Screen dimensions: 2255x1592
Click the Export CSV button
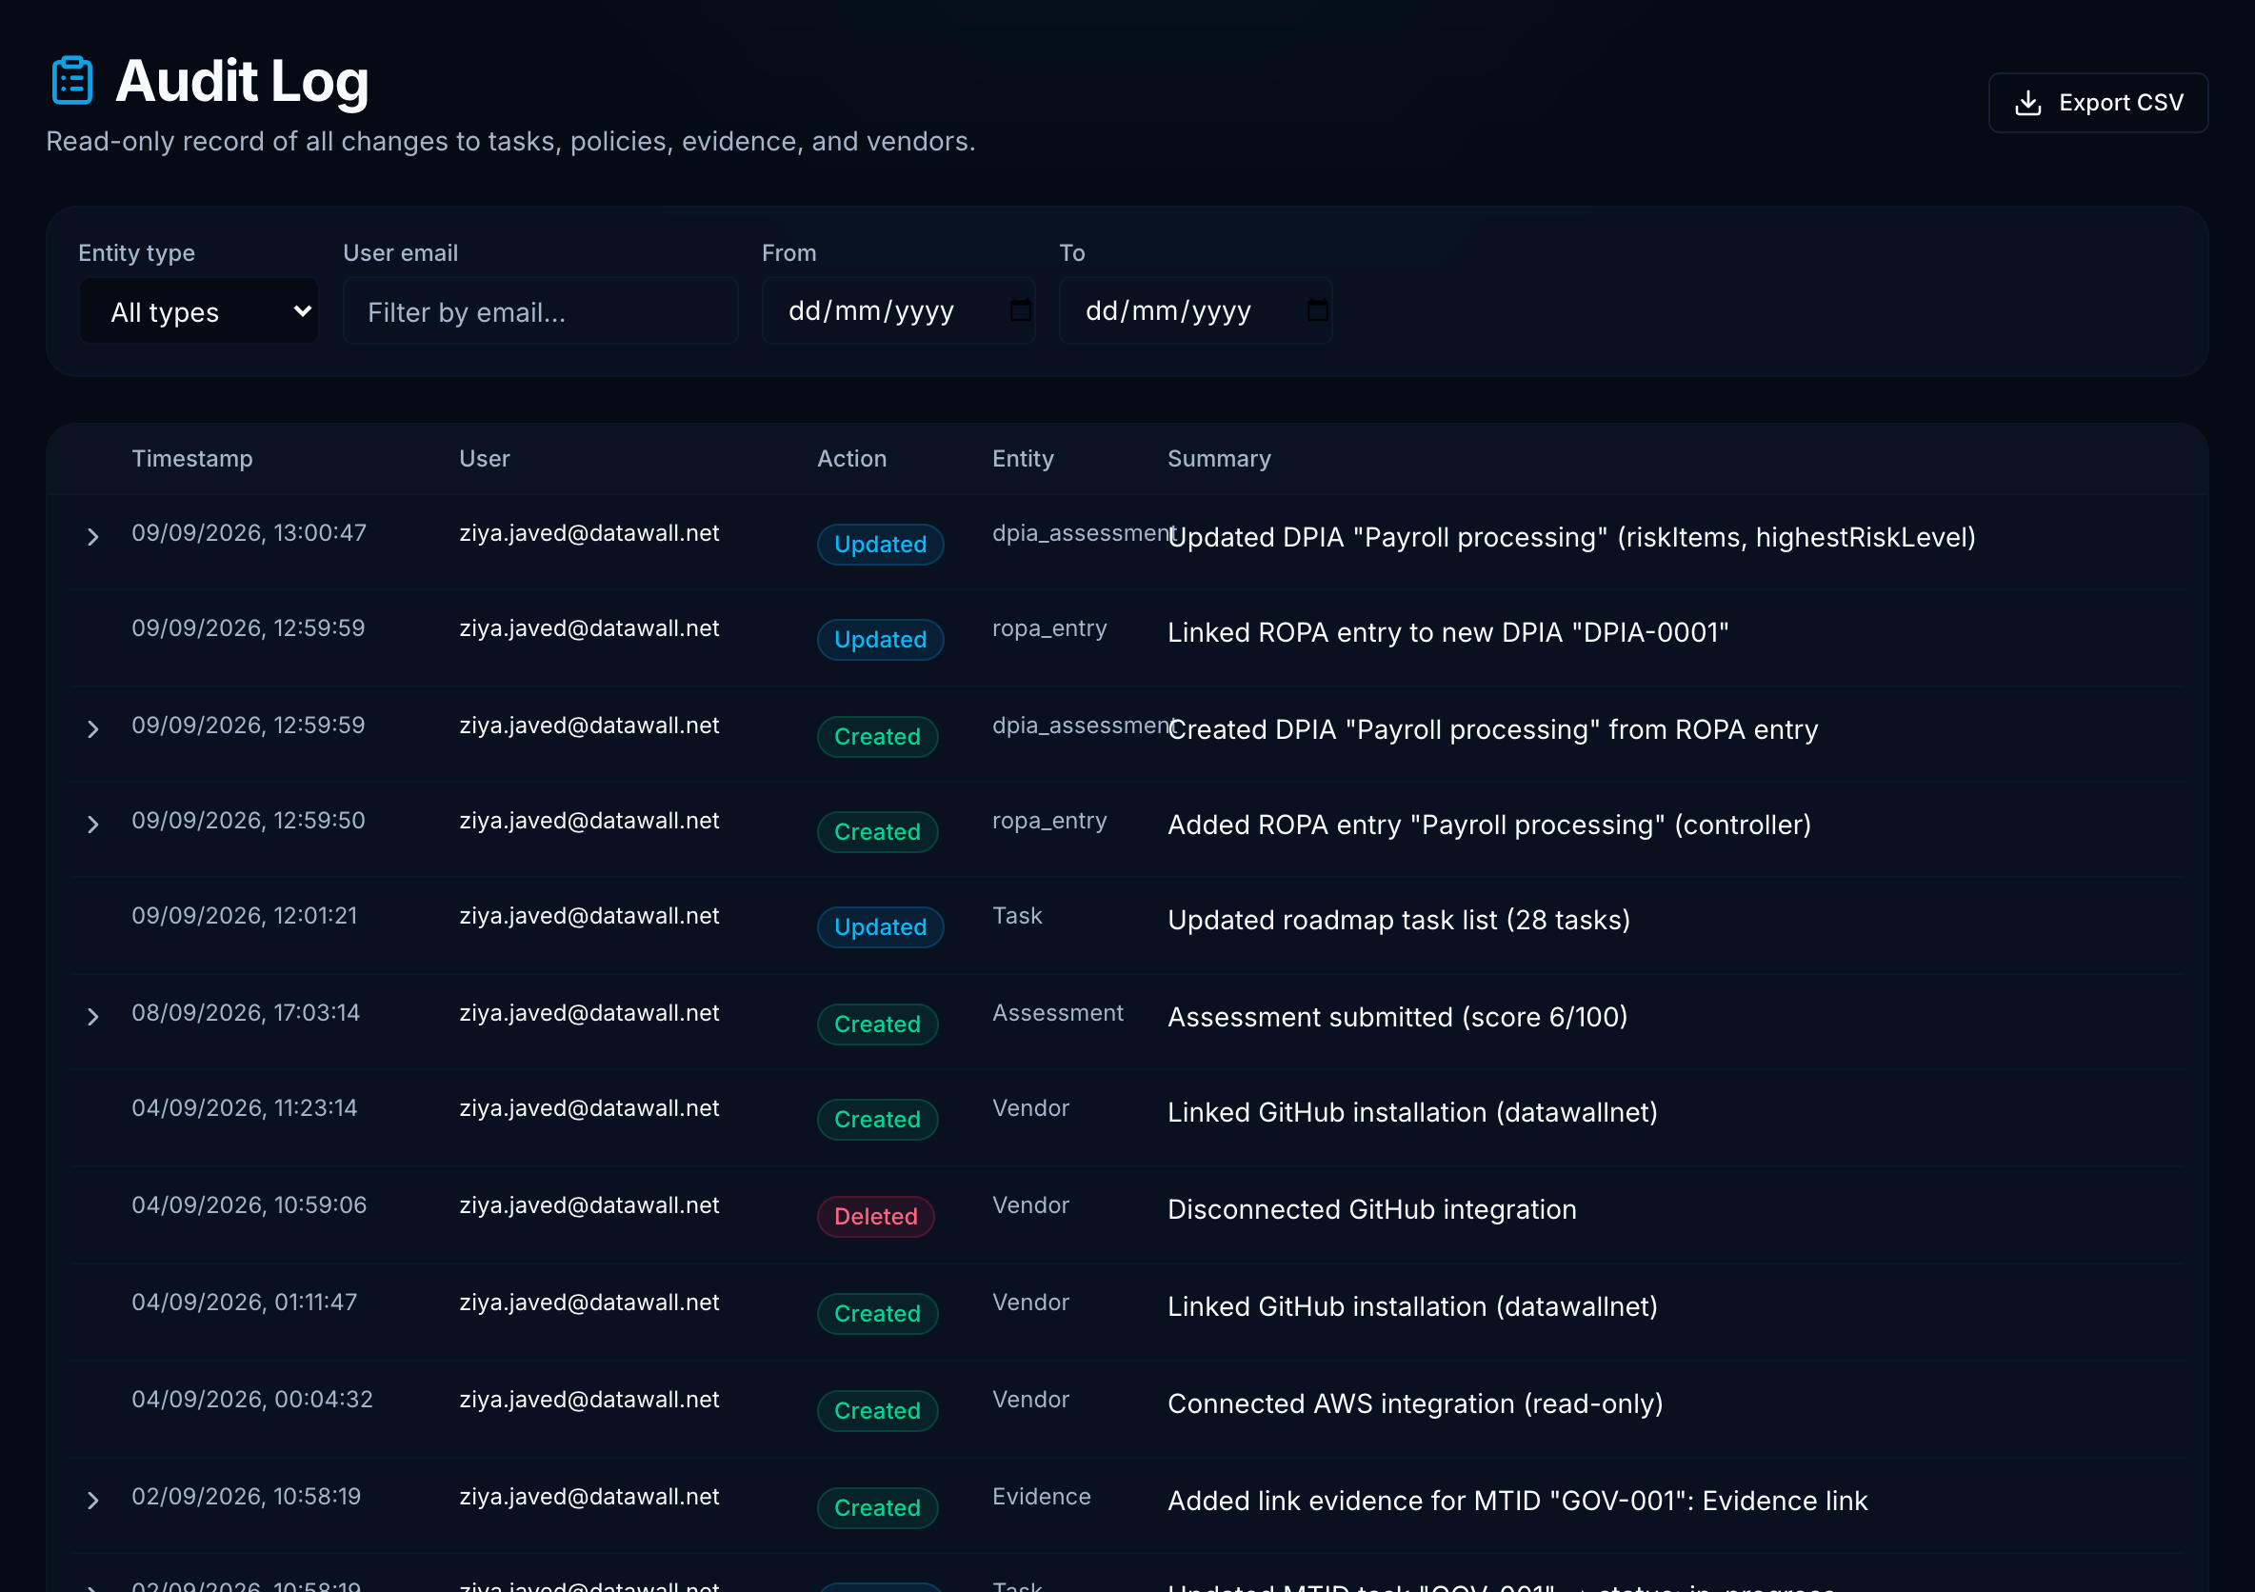(2098, 103)
